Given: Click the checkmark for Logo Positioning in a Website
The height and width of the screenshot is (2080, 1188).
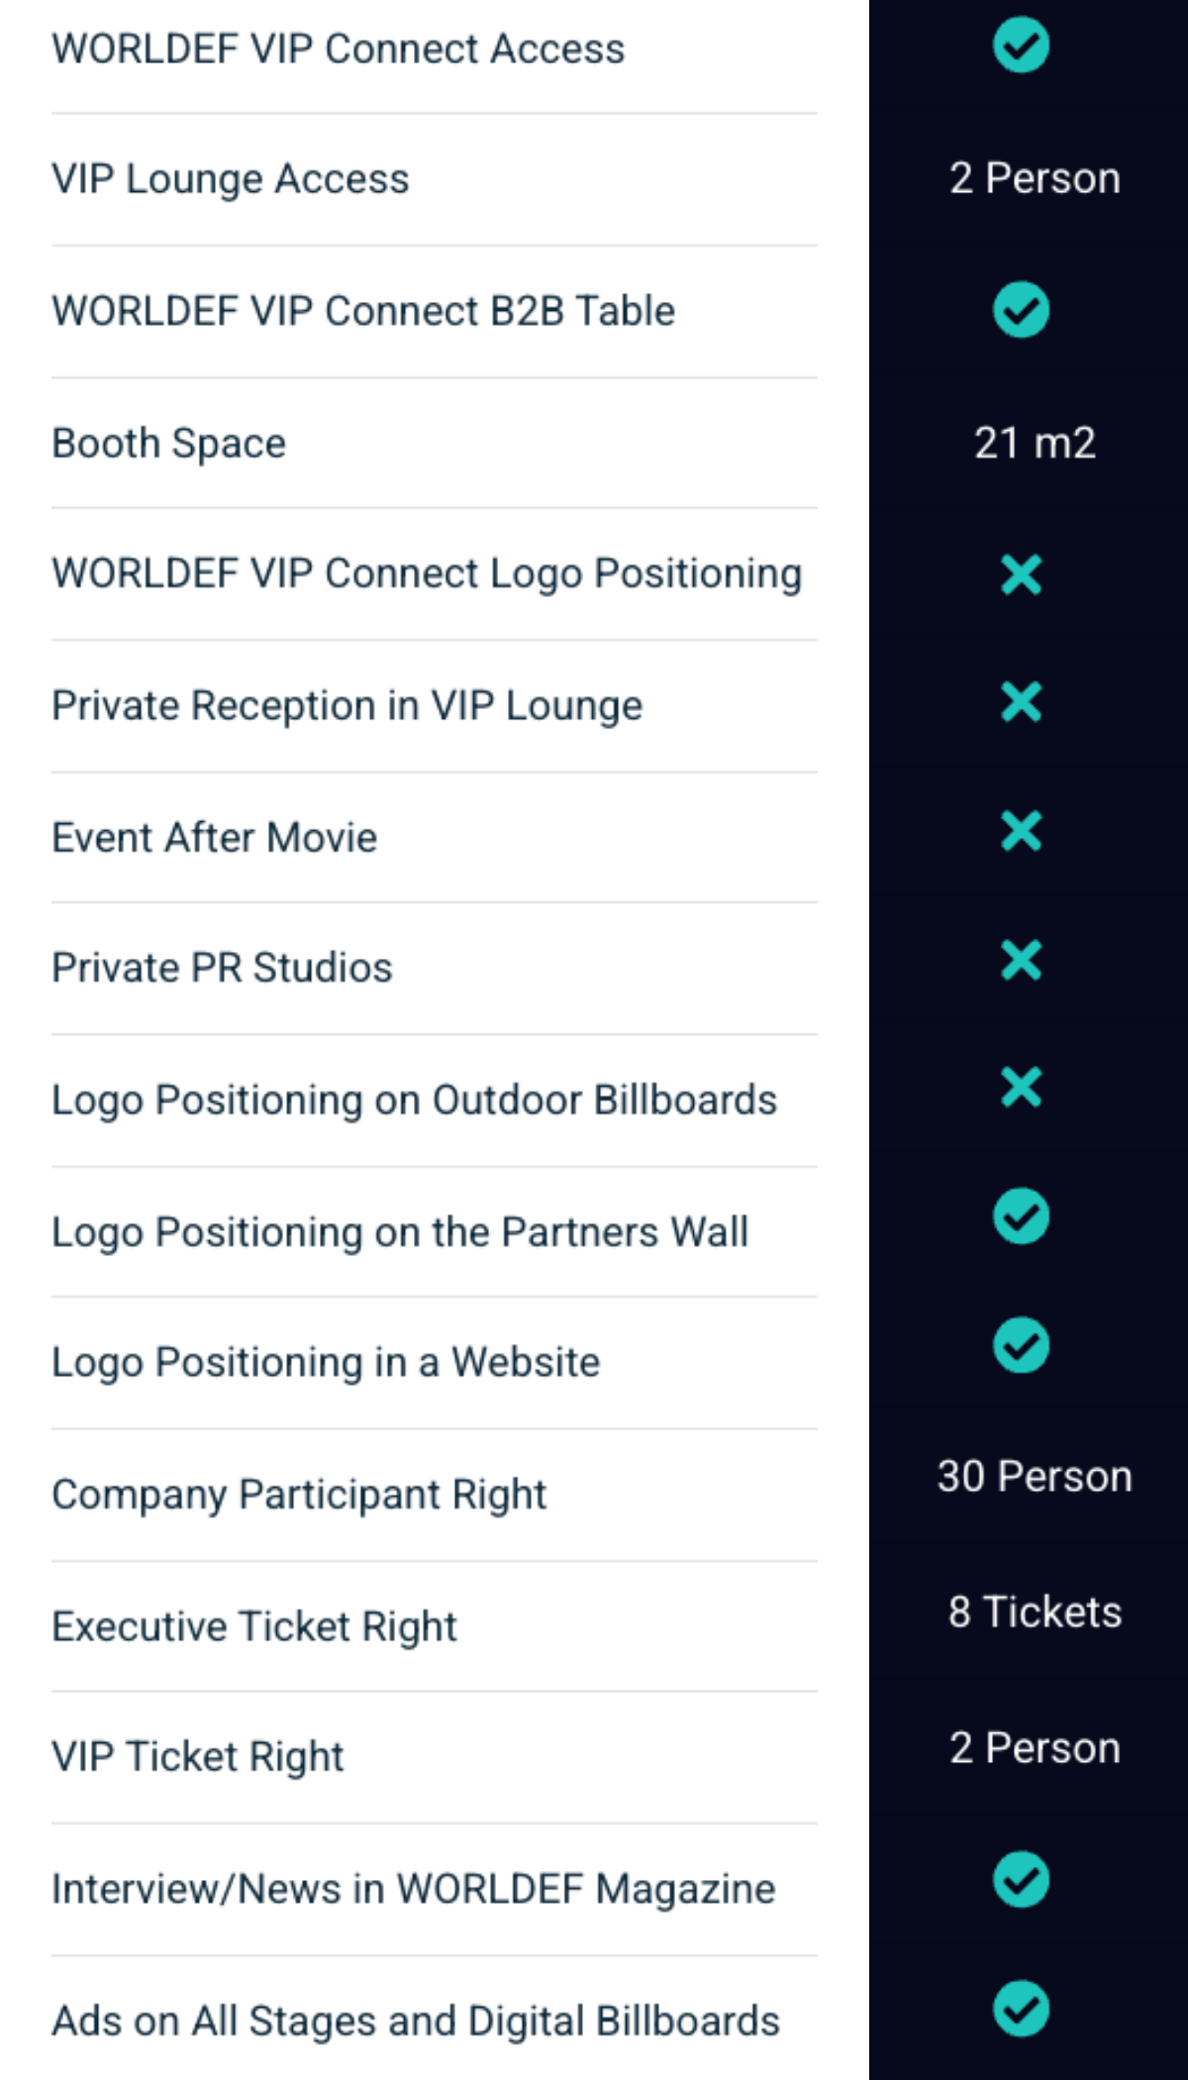Looking at the screenshot, I should 1021,1346.
